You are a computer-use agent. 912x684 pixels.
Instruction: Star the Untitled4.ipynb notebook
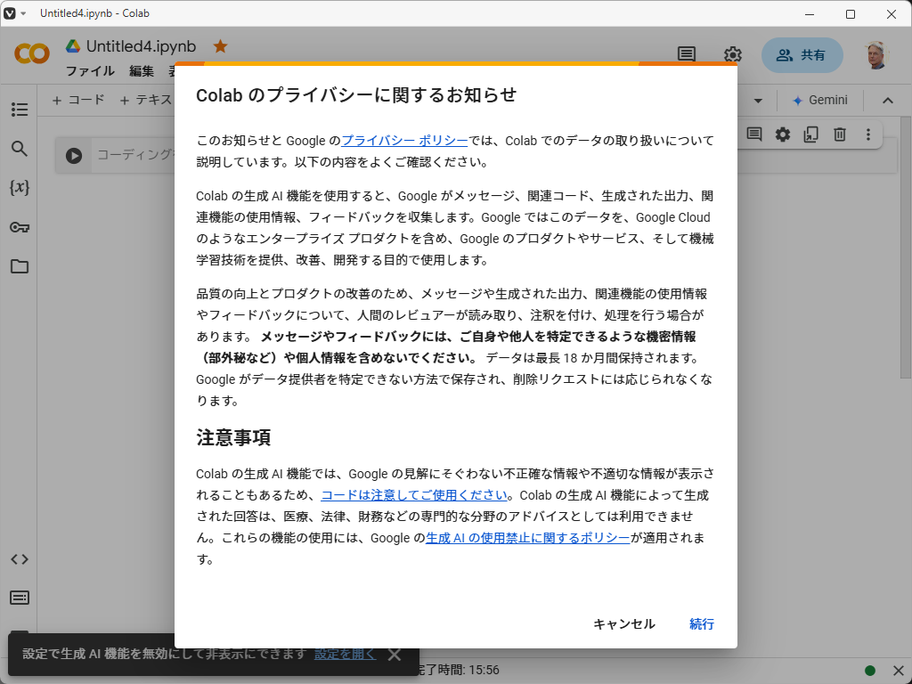pyautogui.click(x=221, y=46)
